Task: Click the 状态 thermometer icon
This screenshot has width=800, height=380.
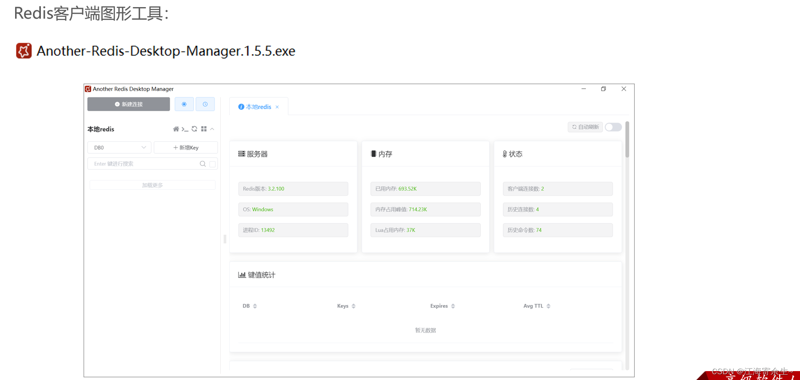Action: tap(505, 154)
